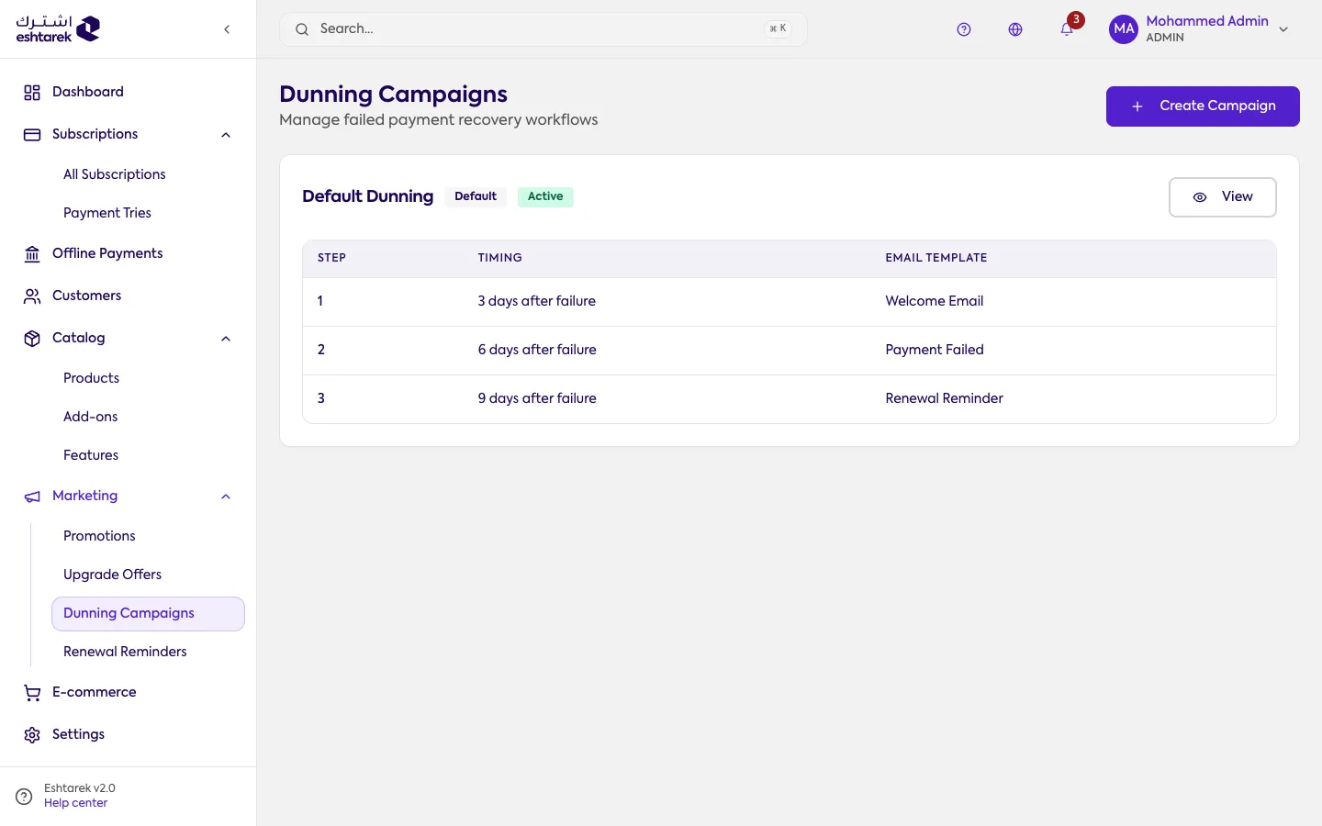Click the Customers people icon
This screenshot has width=1322, height=826.
point(32,296)
